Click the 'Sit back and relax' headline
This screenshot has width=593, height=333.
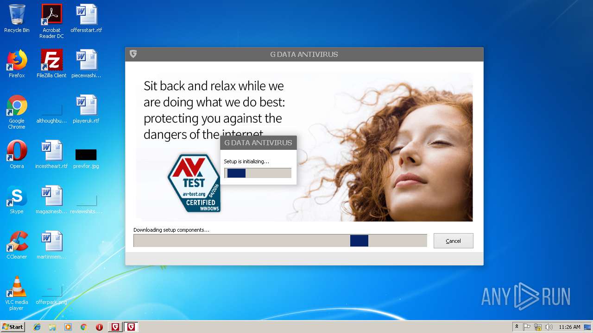click(x=214, y=110)
